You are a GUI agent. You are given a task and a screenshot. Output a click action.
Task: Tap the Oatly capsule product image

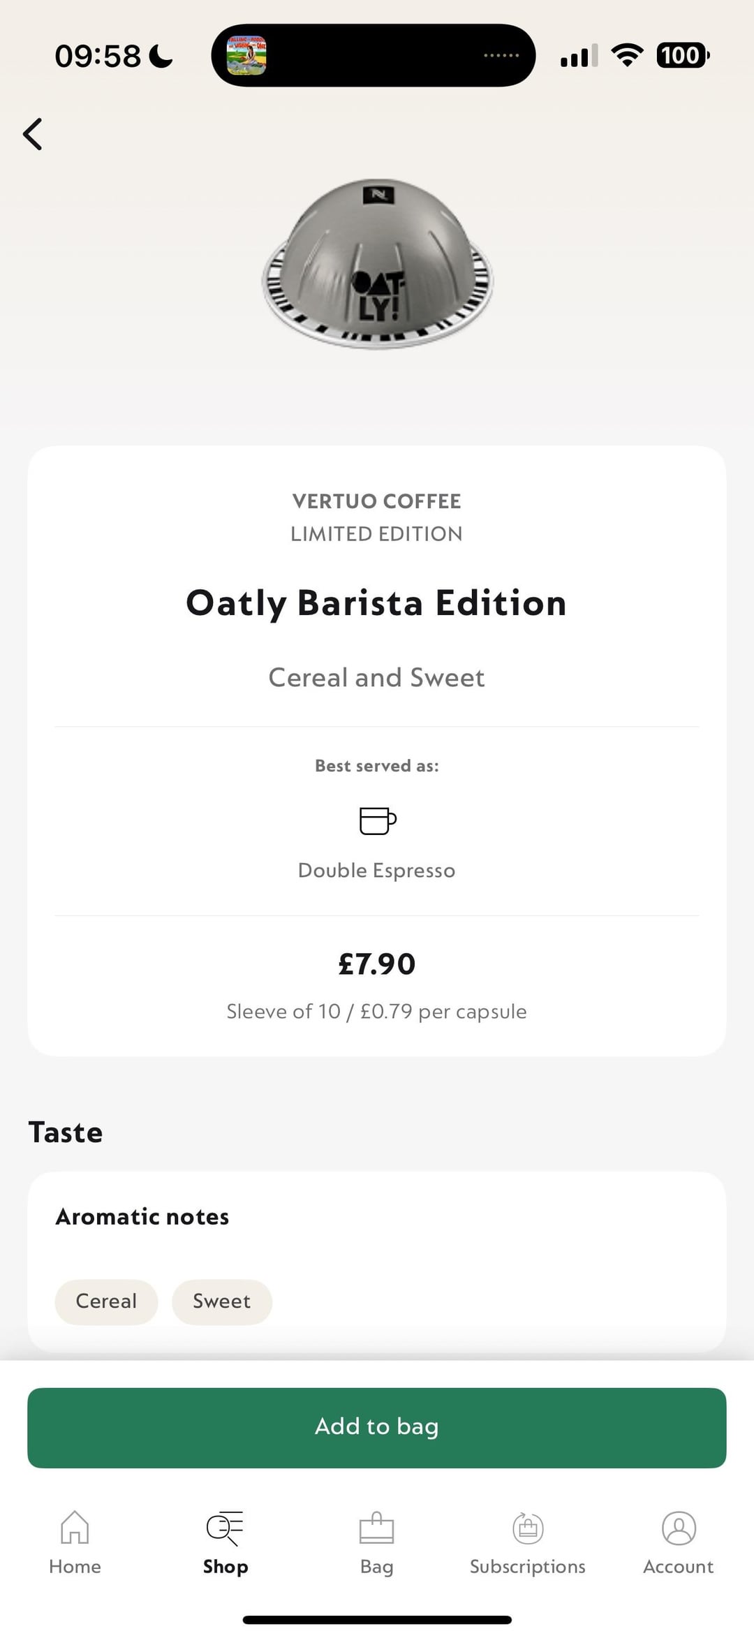tap(377, 265)
